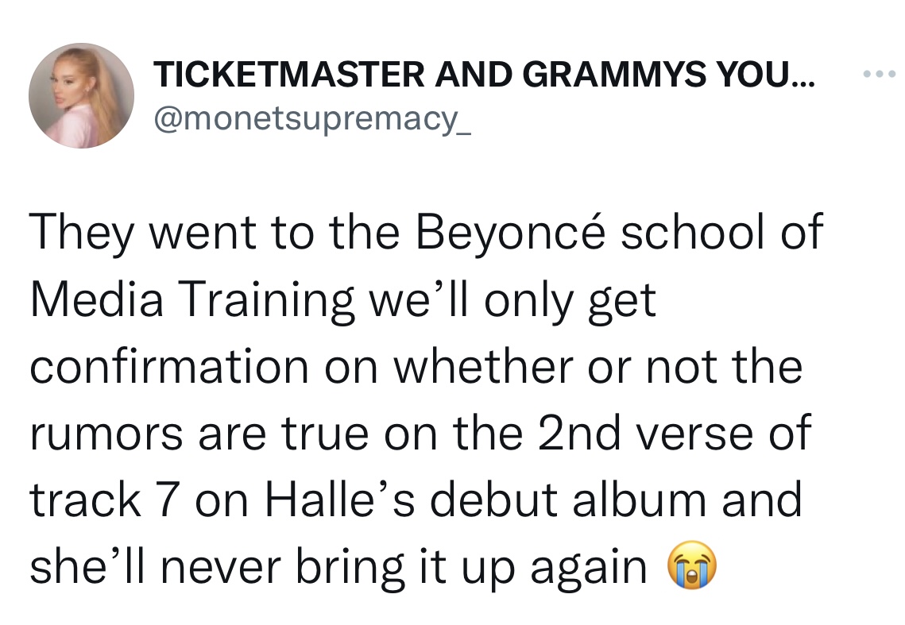Select the phrase Media Training

191,300
